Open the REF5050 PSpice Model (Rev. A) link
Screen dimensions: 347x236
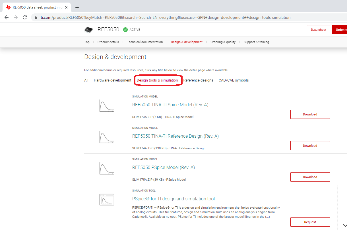(x=164, y=168)
